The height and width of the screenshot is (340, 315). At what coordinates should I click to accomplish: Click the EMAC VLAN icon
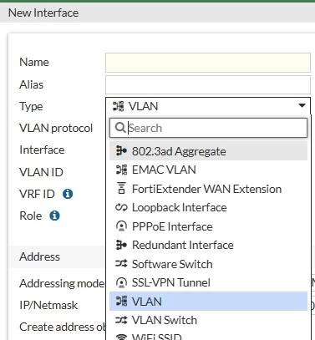121,170
